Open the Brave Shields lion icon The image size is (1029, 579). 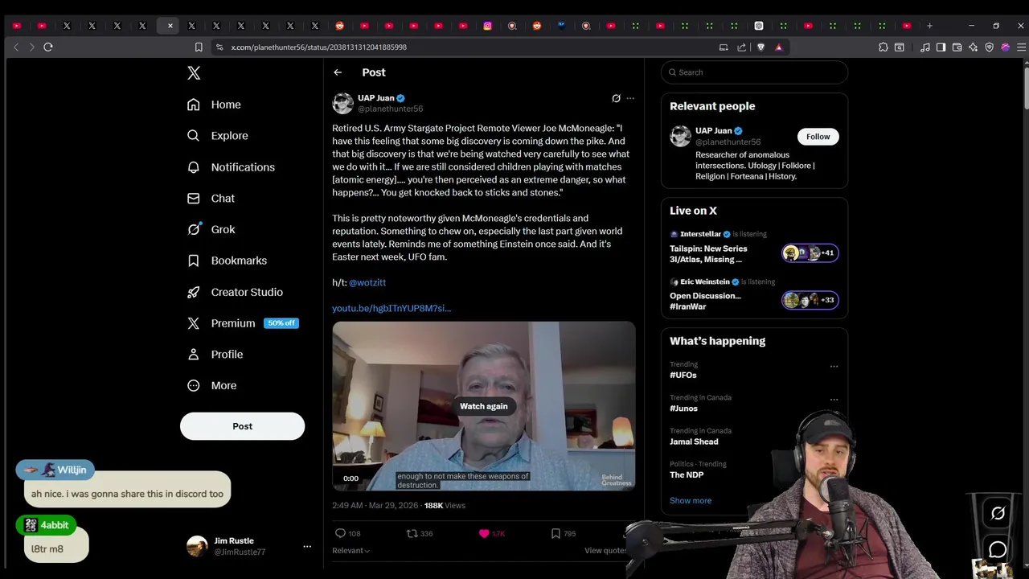pyautogui.click(x=760, y=47)
